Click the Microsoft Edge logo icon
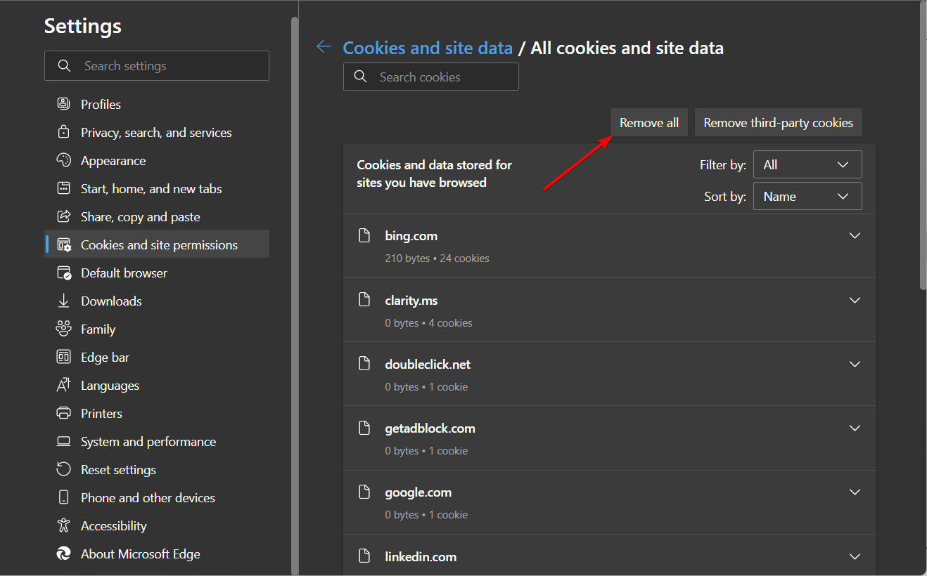This screenshot has width=927, height=576. [x=64, y=554]
